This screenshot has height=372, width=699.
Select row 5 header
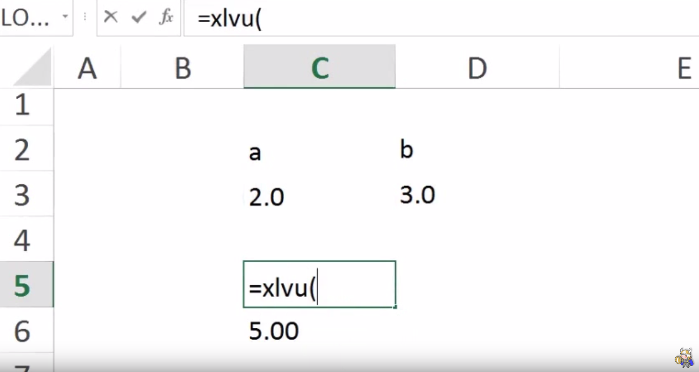(x=22, y=286)
